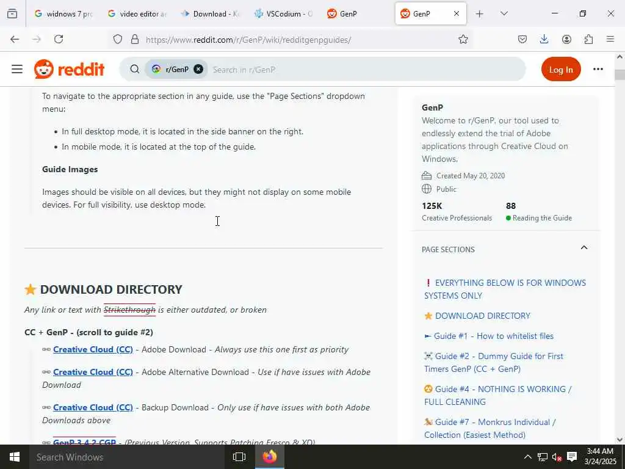Open the Action Center notifications icon
The width and height of the screenshot is (625, 469).
coord(572,457)
